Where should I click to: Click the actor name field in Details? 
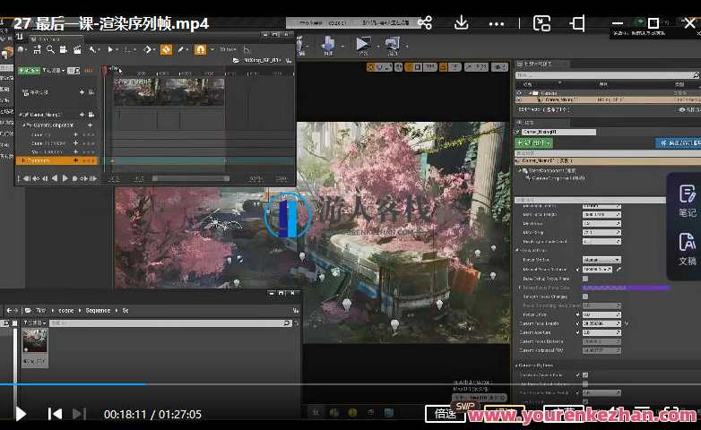(x=558, y=132)
